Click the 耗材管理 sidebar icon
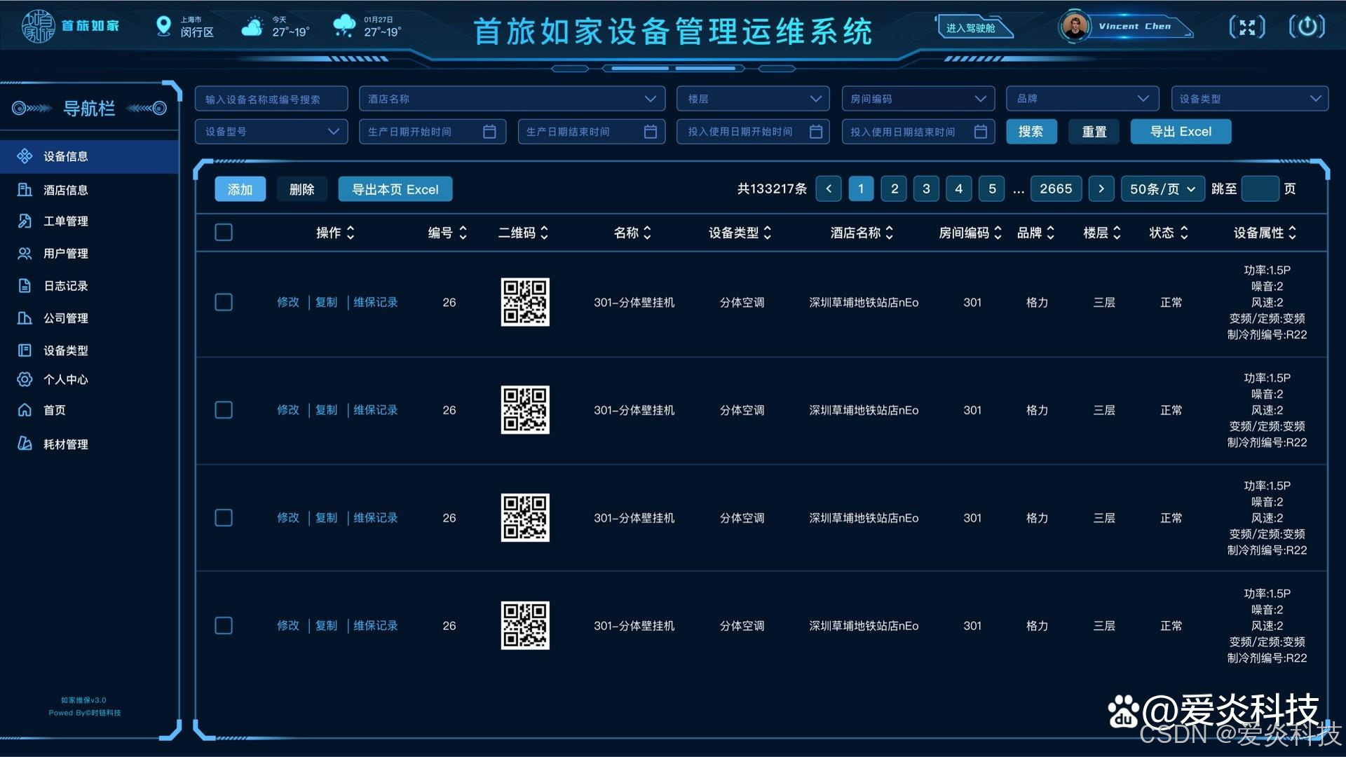The width and height of the screenshot is (1346, 757). tap(25, 444)
